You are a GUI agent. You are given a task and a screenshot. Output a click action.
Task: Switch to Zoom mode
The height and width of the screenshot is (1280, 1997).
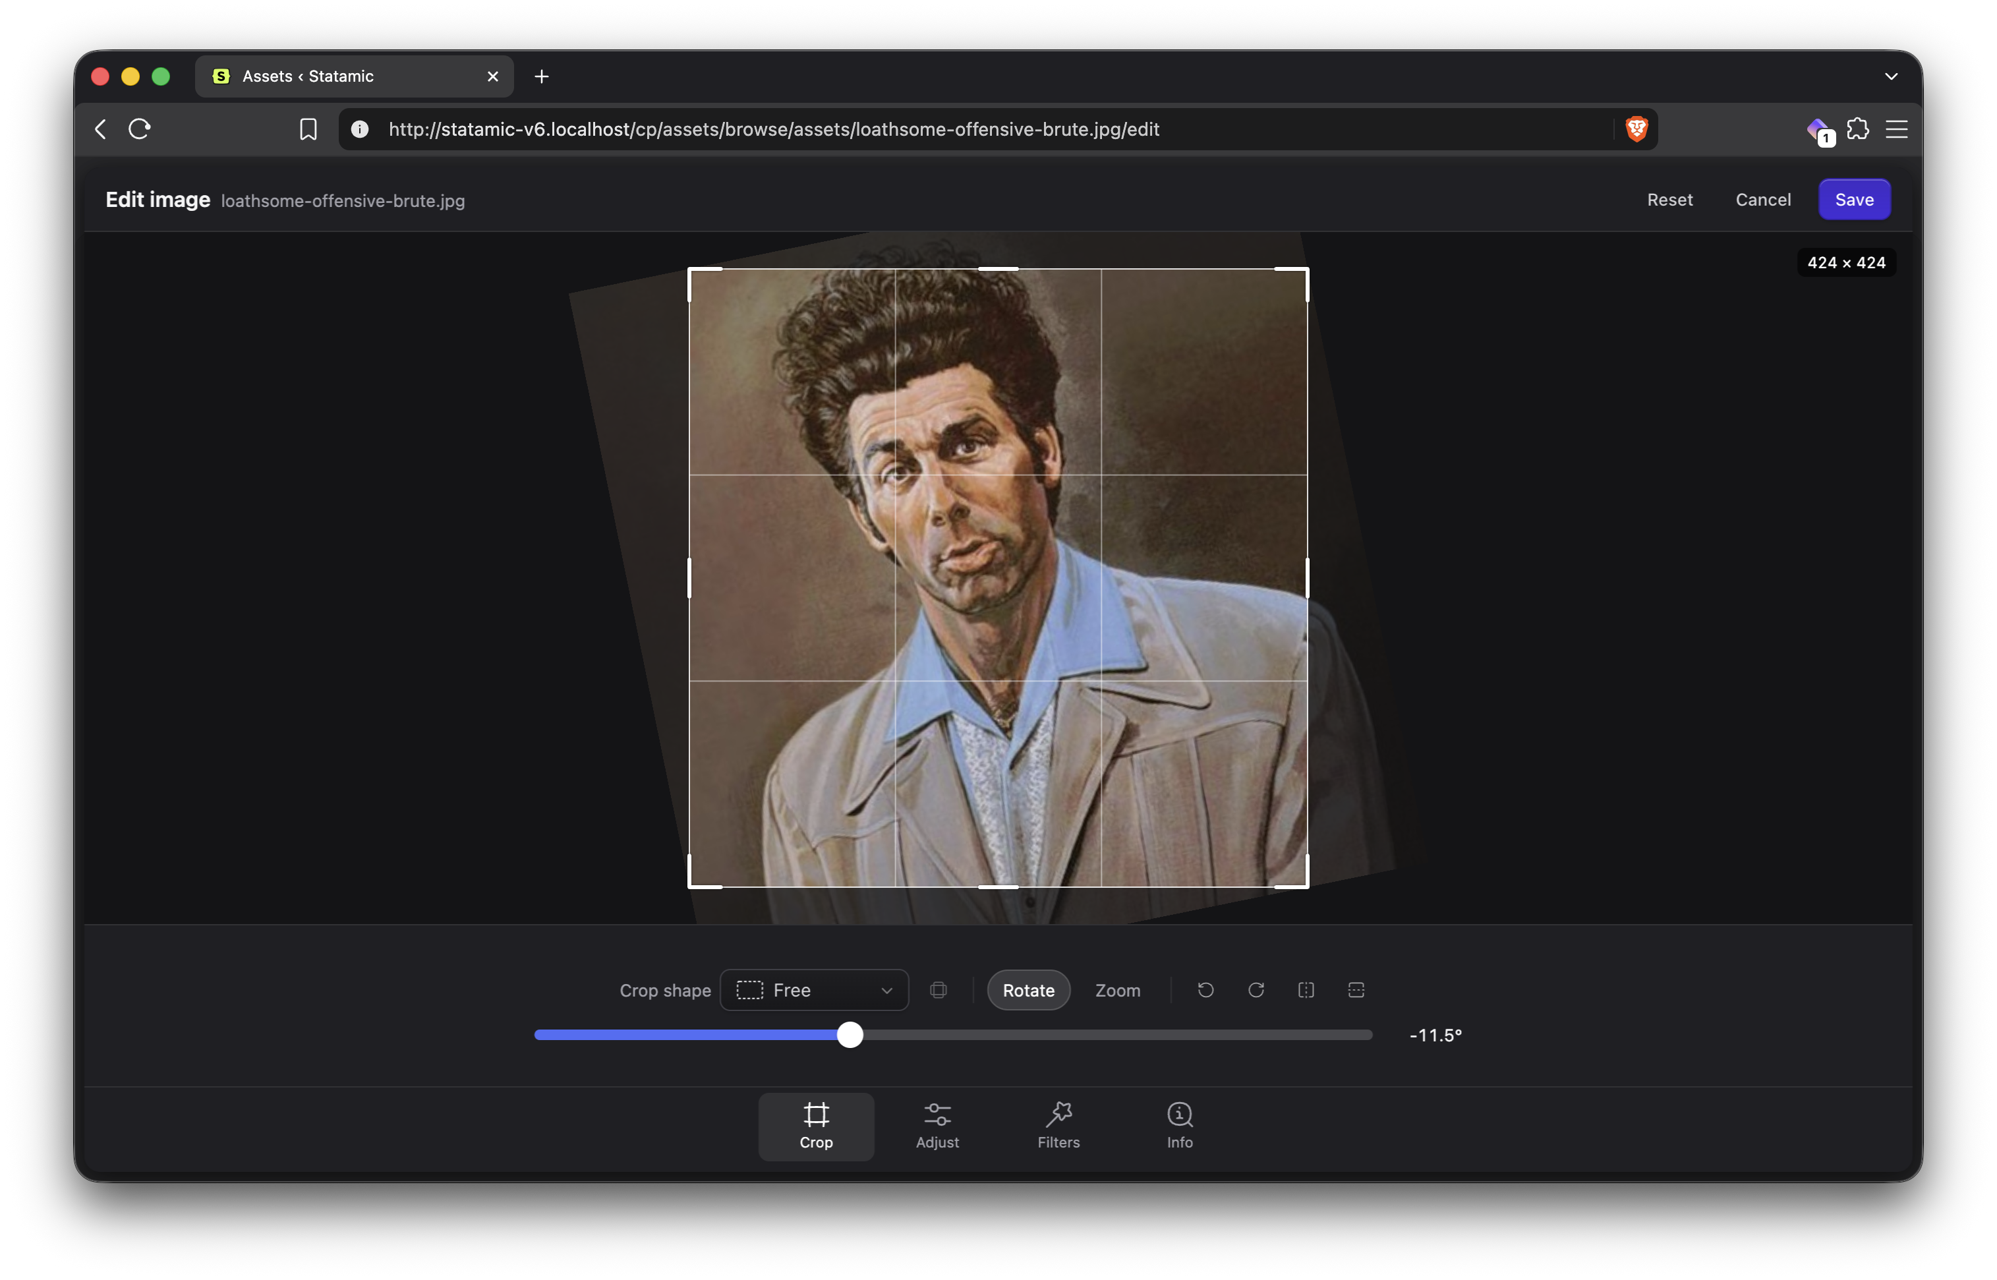(x=1117, y=990)
